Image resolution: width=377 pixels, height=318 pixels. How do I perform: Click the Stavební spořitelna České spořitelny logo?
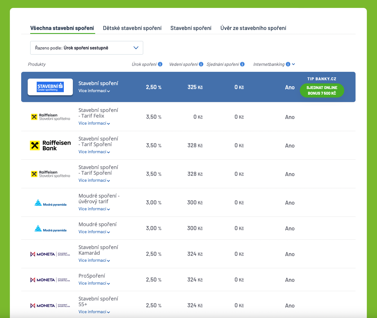pos(50,87)
